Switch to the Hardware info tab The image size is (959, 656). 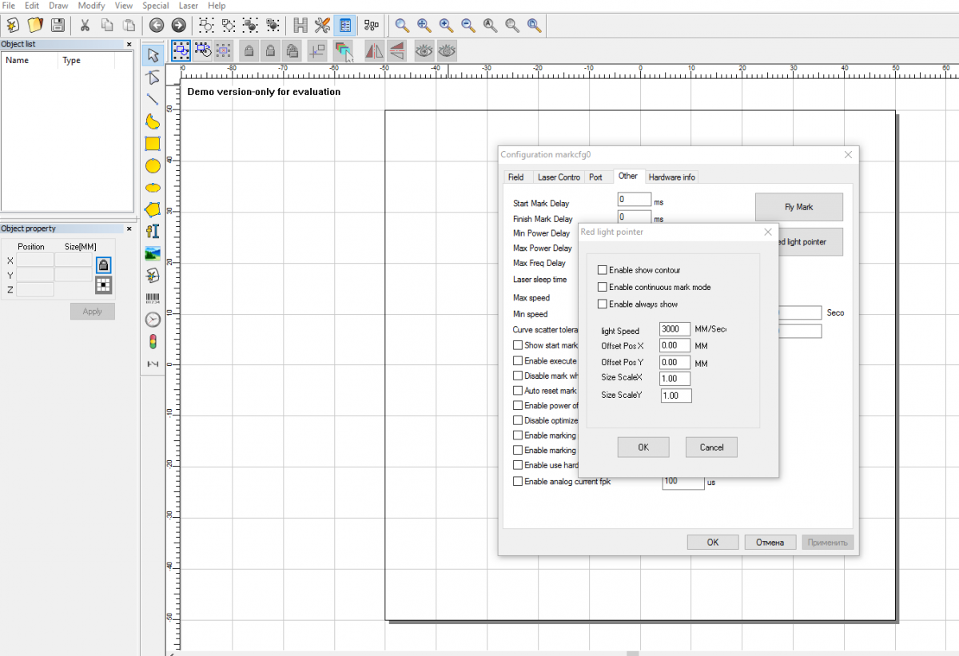(671, 177)
